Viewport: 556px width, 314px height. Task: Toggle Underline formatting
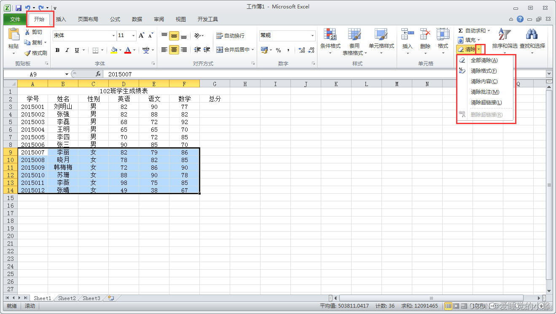[77, 50]
